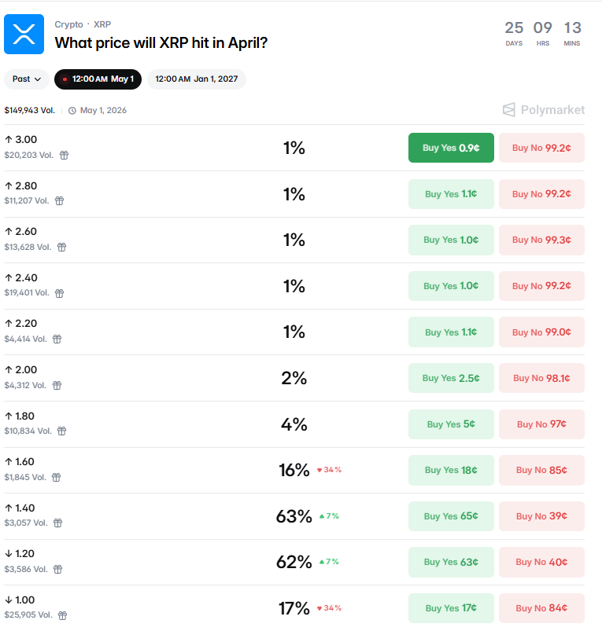The height and width of the screenshot is (631, 602).
Task: Click Buy No 39¢ on the 1.40 row
Action: click(x=541, y=516)
